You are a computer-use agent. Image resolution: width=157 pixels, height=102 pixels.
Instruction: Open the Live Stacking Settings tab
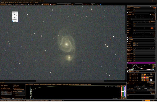point(89,84)
